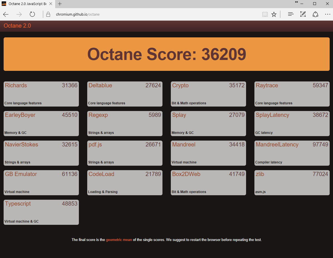Click CodeLoad benchmark name
333x258 pixels.
[101, 174]
